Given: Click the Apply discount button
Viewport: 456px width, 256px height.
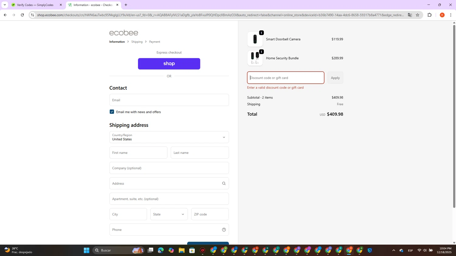Looking at the screenshot, I should [335, 78].
